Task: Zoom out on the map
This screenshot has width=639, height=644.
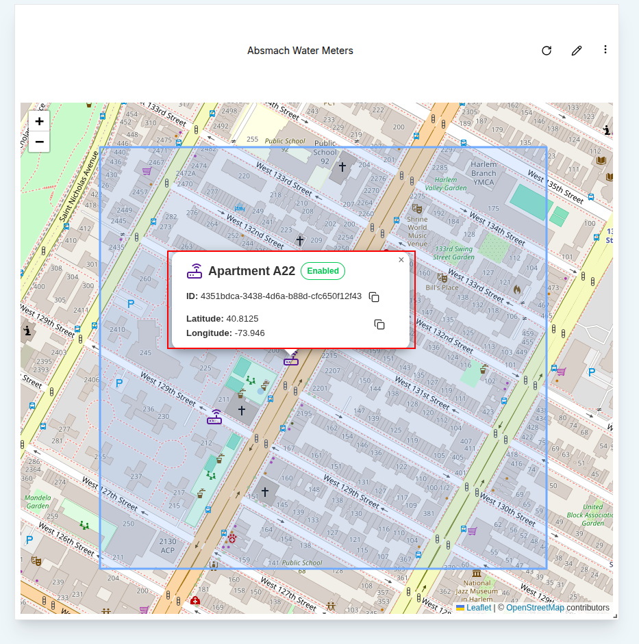Action: click(x=40, y=142)
